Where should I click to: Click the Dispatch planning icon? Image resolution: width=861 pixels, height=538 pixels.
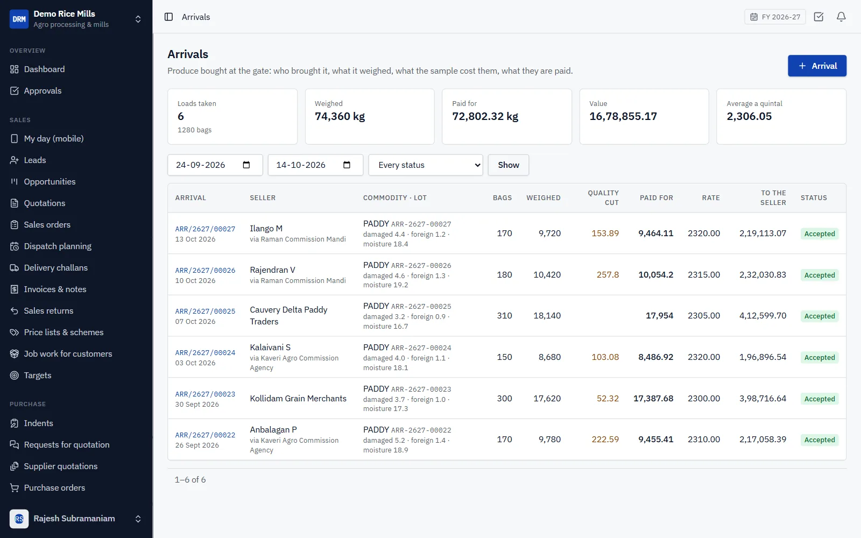pyautogui.click(x=15, y=246)
